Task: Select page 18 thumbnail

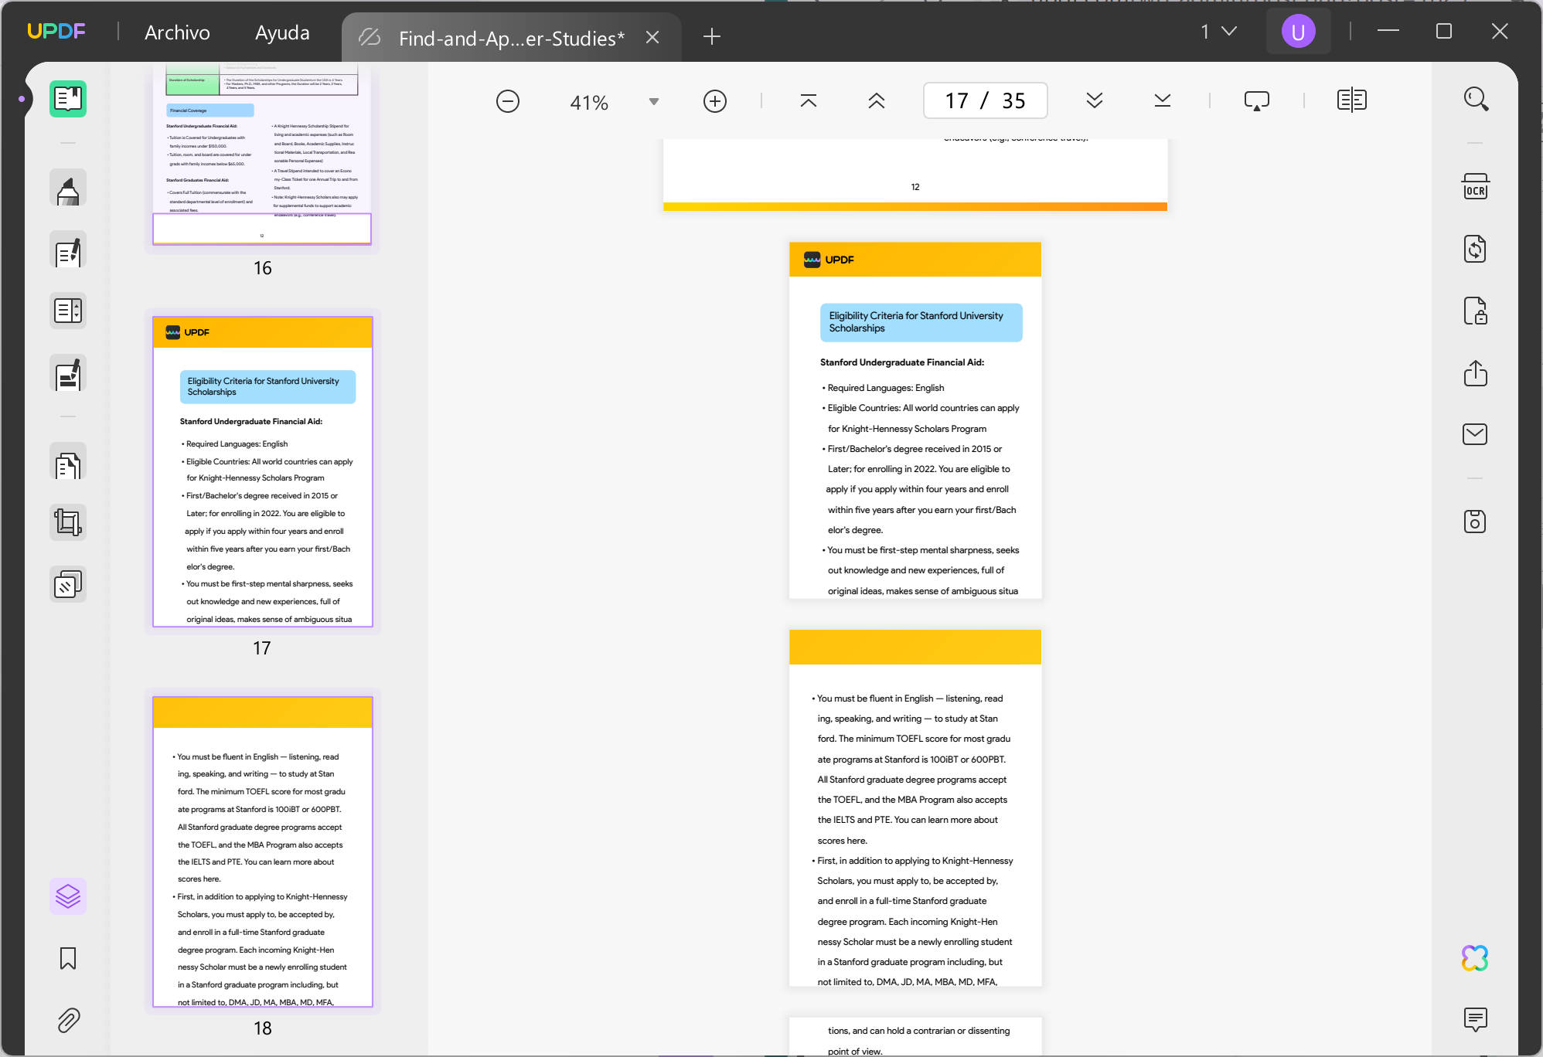Action: point(263,851)
